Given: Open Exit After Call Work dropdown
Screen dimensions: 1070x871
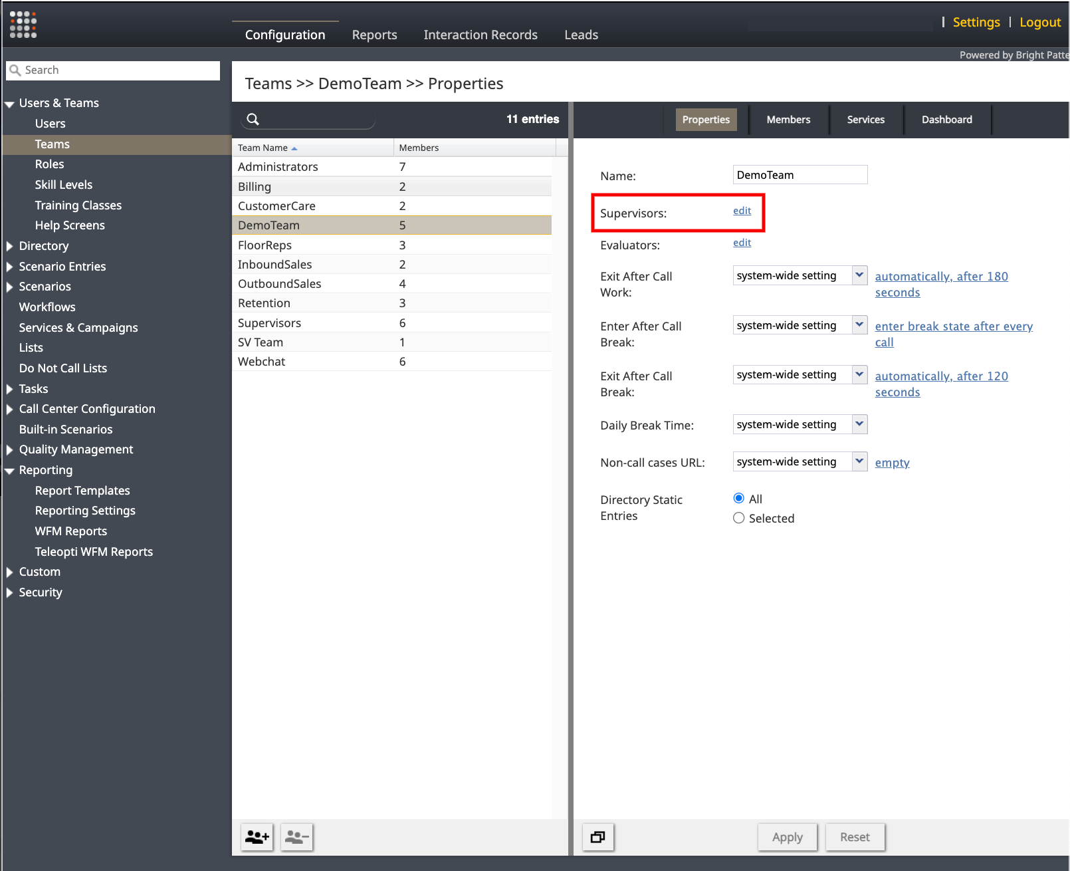Looking at the screenshot, I should pyautogui.click(x=859, y=275).
